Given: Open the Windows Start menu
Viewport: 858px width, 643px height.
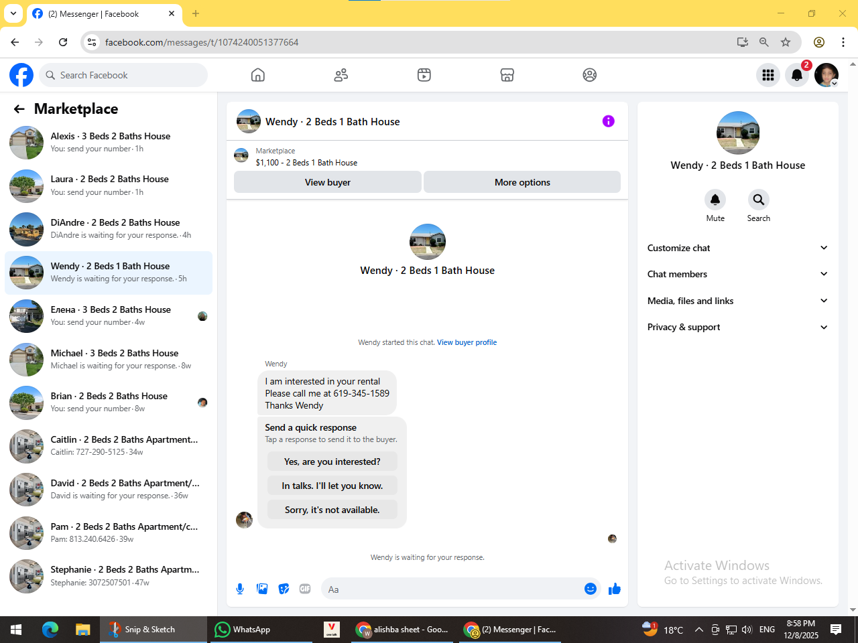Looking at the screenshot, I should 16,630.
